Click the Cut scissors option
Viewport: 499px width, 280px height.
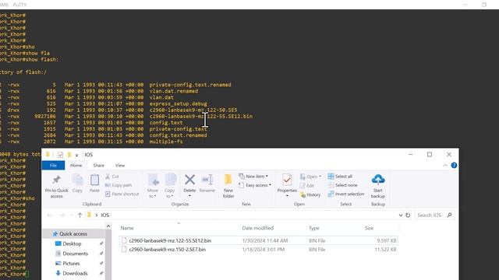tap(112, 177)
